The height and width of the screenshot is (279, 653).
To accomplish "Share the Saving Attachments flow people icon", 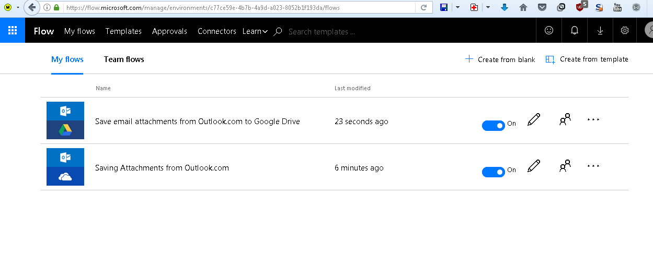I will pyautogui.click(x=565, y=166).
